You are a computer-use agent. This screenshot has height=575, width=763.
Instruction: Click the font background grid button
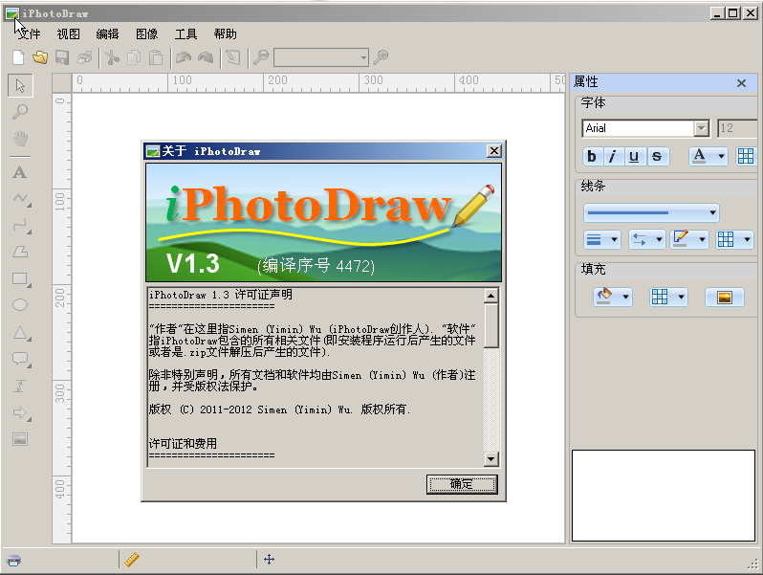click(x=746, y=156)
